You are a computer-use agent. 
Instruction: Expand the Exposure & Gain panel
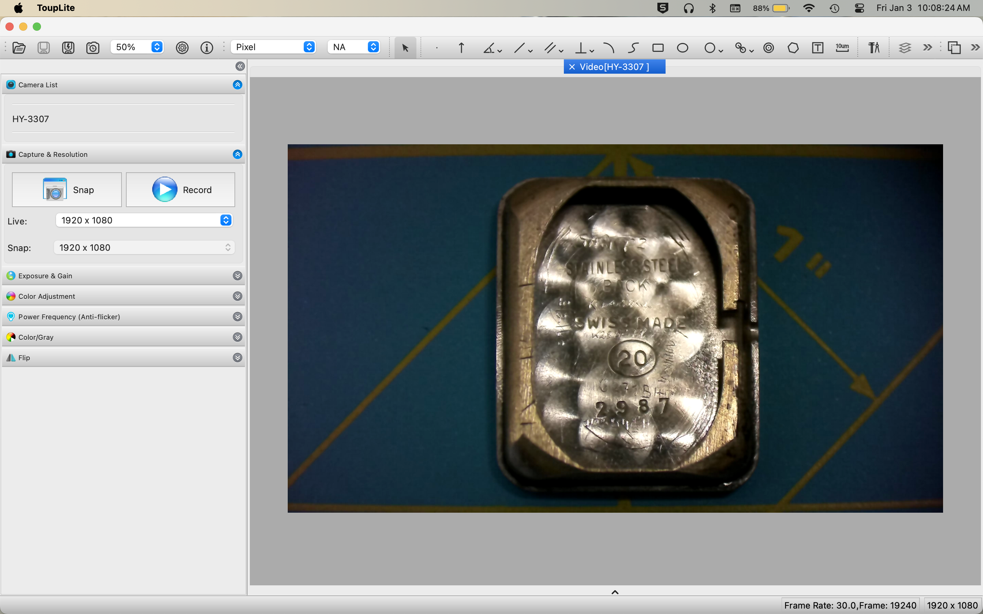tap(238, 276)
